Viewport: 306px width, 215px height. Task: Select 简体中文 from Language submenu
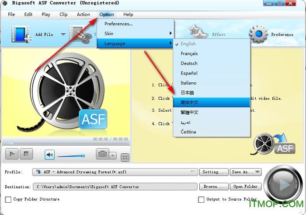pos(190,102)
